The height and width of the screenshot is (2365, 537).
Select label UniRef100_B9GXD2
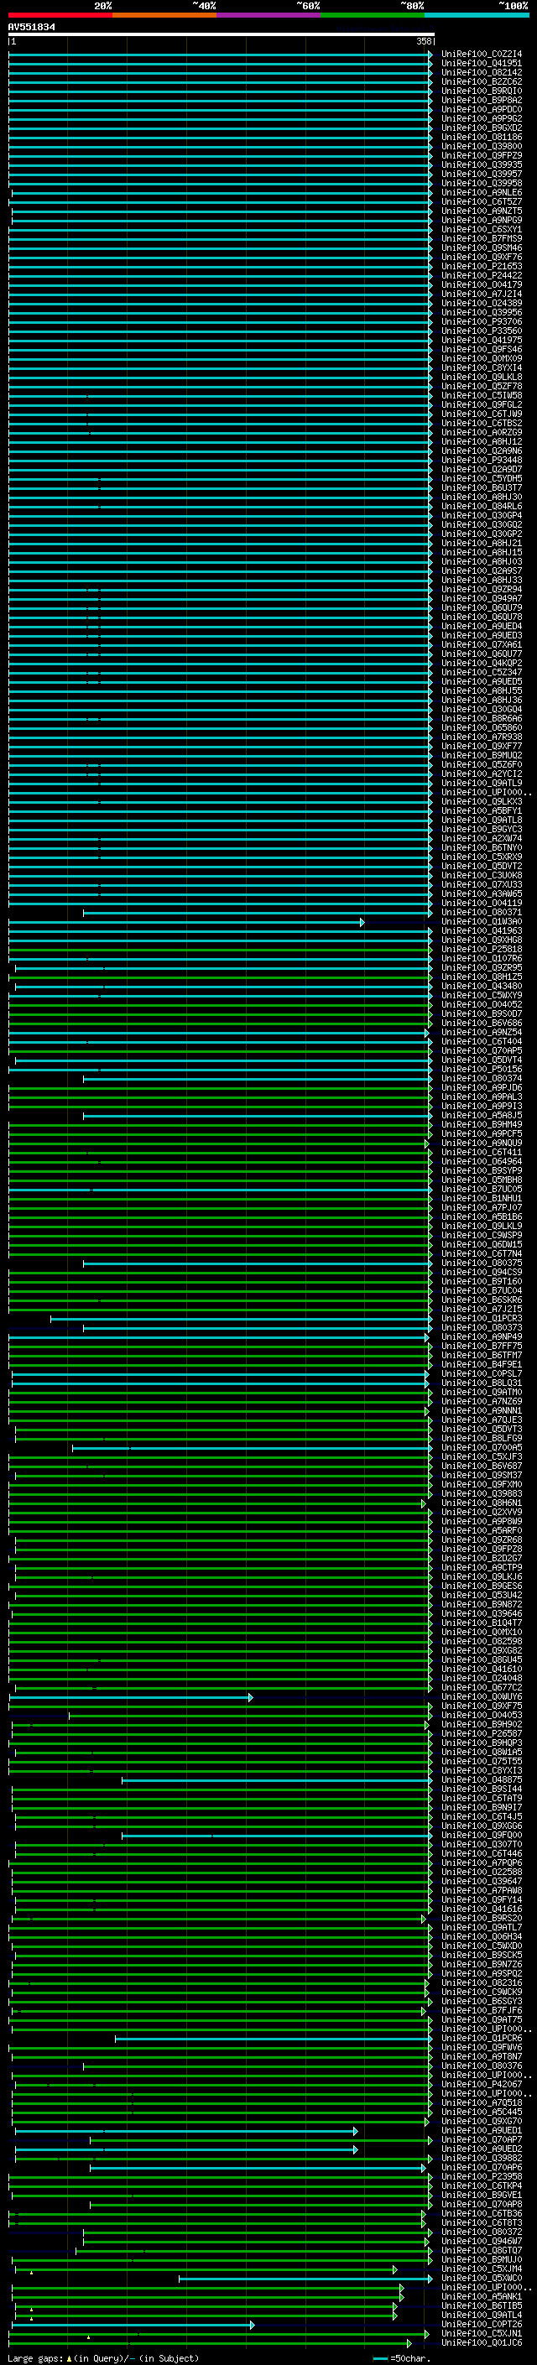(x=482, y=128)
